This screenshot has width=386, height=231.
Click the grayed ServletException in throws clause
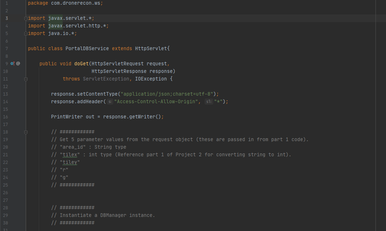[106, 79]
